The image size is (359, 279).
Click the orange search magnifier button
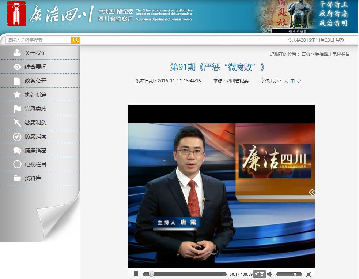click(x=76, y=40)
